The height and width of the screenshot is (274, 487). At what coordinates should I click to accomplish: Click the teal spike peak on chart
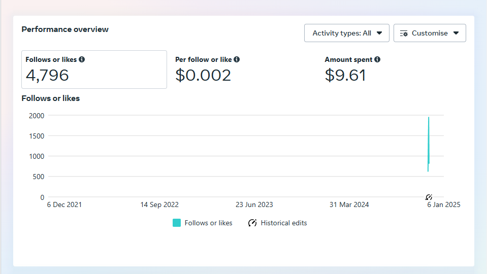429,119
